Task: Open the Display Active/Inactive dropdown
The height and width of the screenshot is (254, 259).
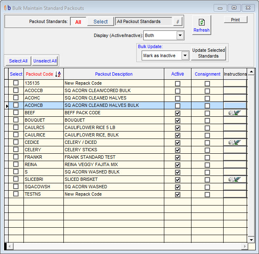Action: [x=180, y=36]
